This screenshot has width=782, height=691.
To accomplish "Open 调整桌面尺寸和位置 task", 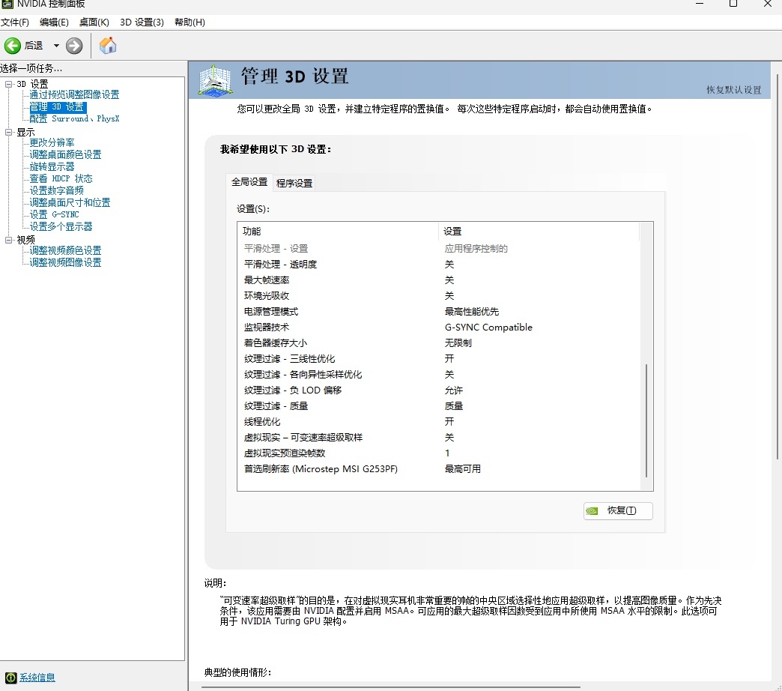I will coord(70,202).
